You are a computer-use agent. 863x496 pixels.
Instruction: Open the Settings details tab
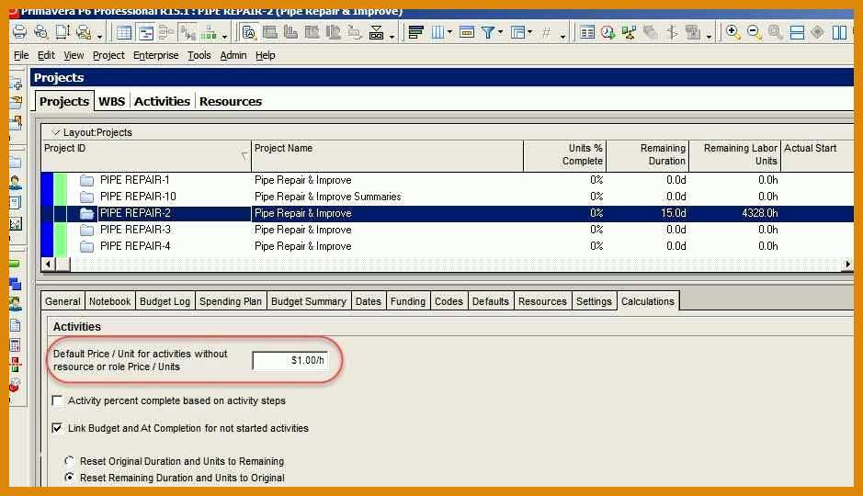pyautogui.click(x=594, y=301)
